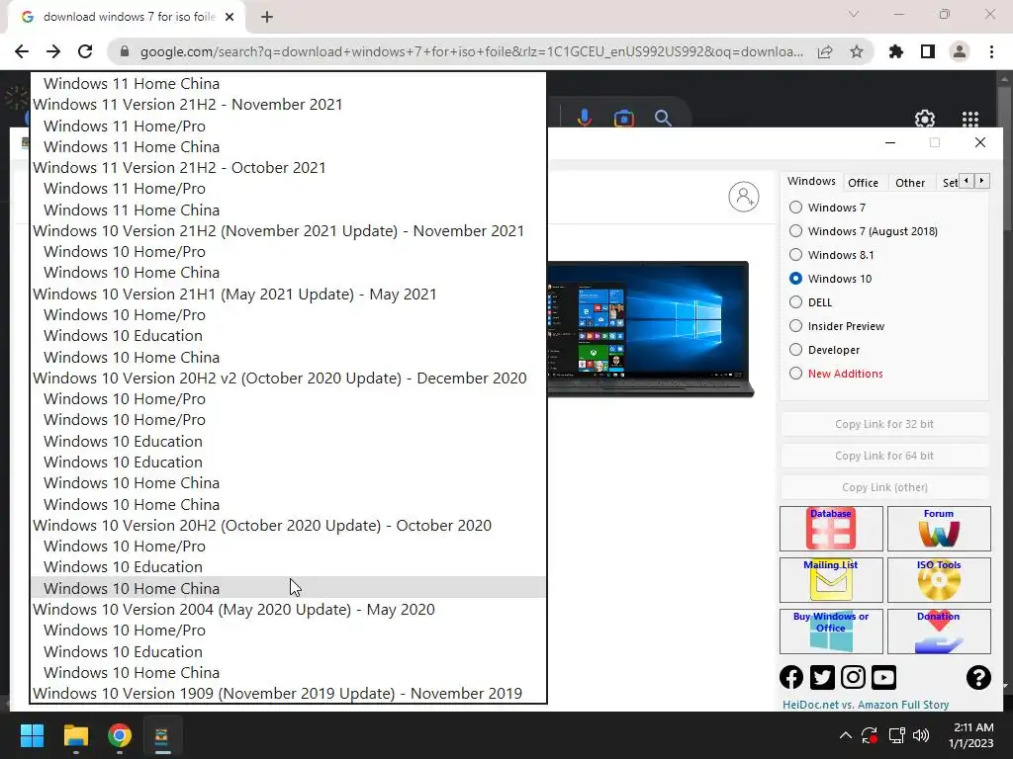
Task: Choose Windows 11 Home China under October 2021
Action: (289, 210)
